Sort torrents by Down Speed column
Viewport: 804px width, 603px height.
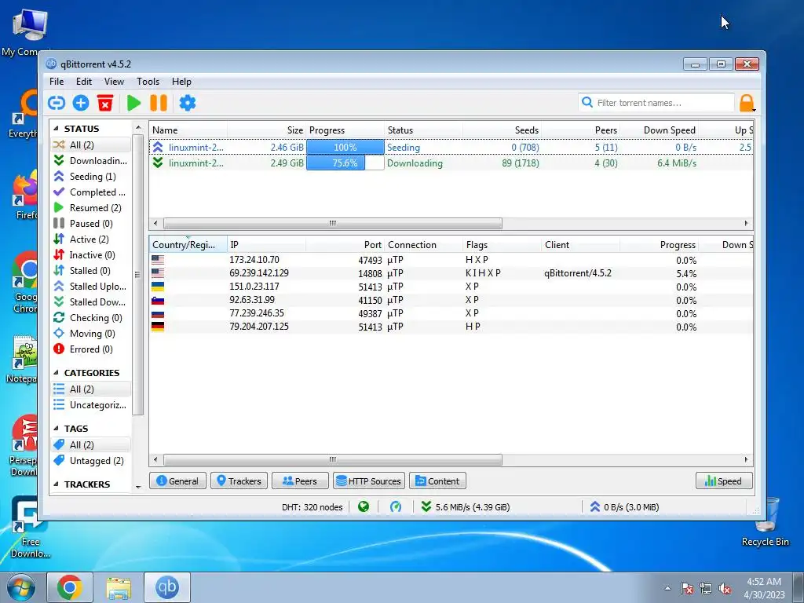click(660, 130)
